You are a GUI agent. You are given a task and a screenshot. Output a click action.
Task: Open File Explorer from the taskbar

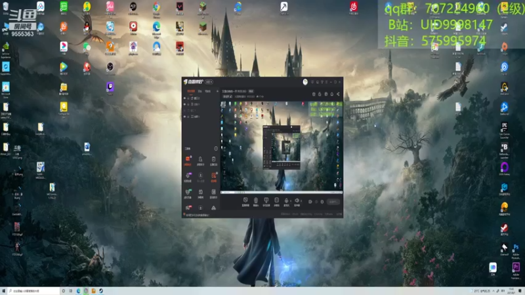pyautogui.click(x=93, y=291)
